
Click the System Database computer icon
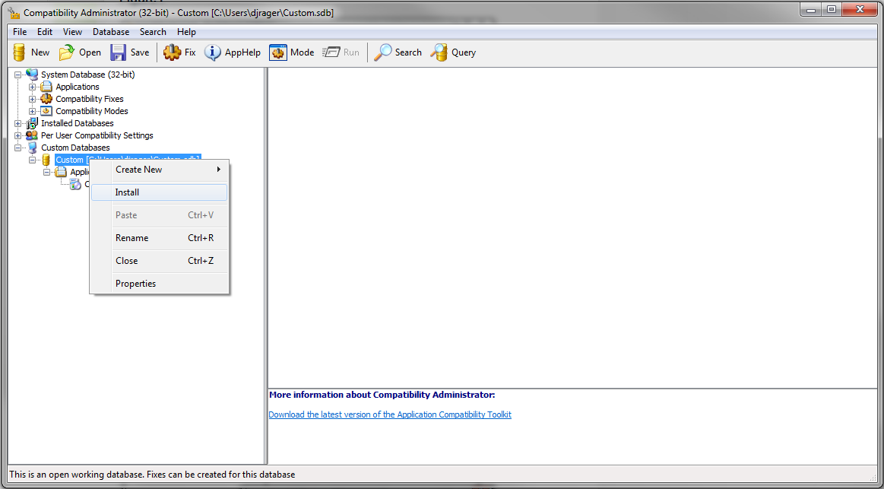coord(32,75)
